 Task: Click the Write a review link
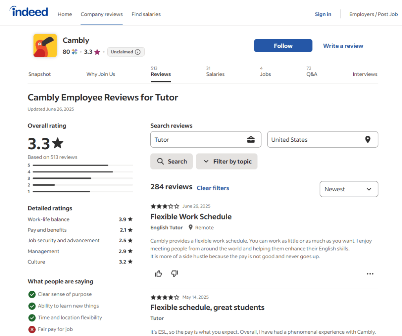click(x=343, y=46)
